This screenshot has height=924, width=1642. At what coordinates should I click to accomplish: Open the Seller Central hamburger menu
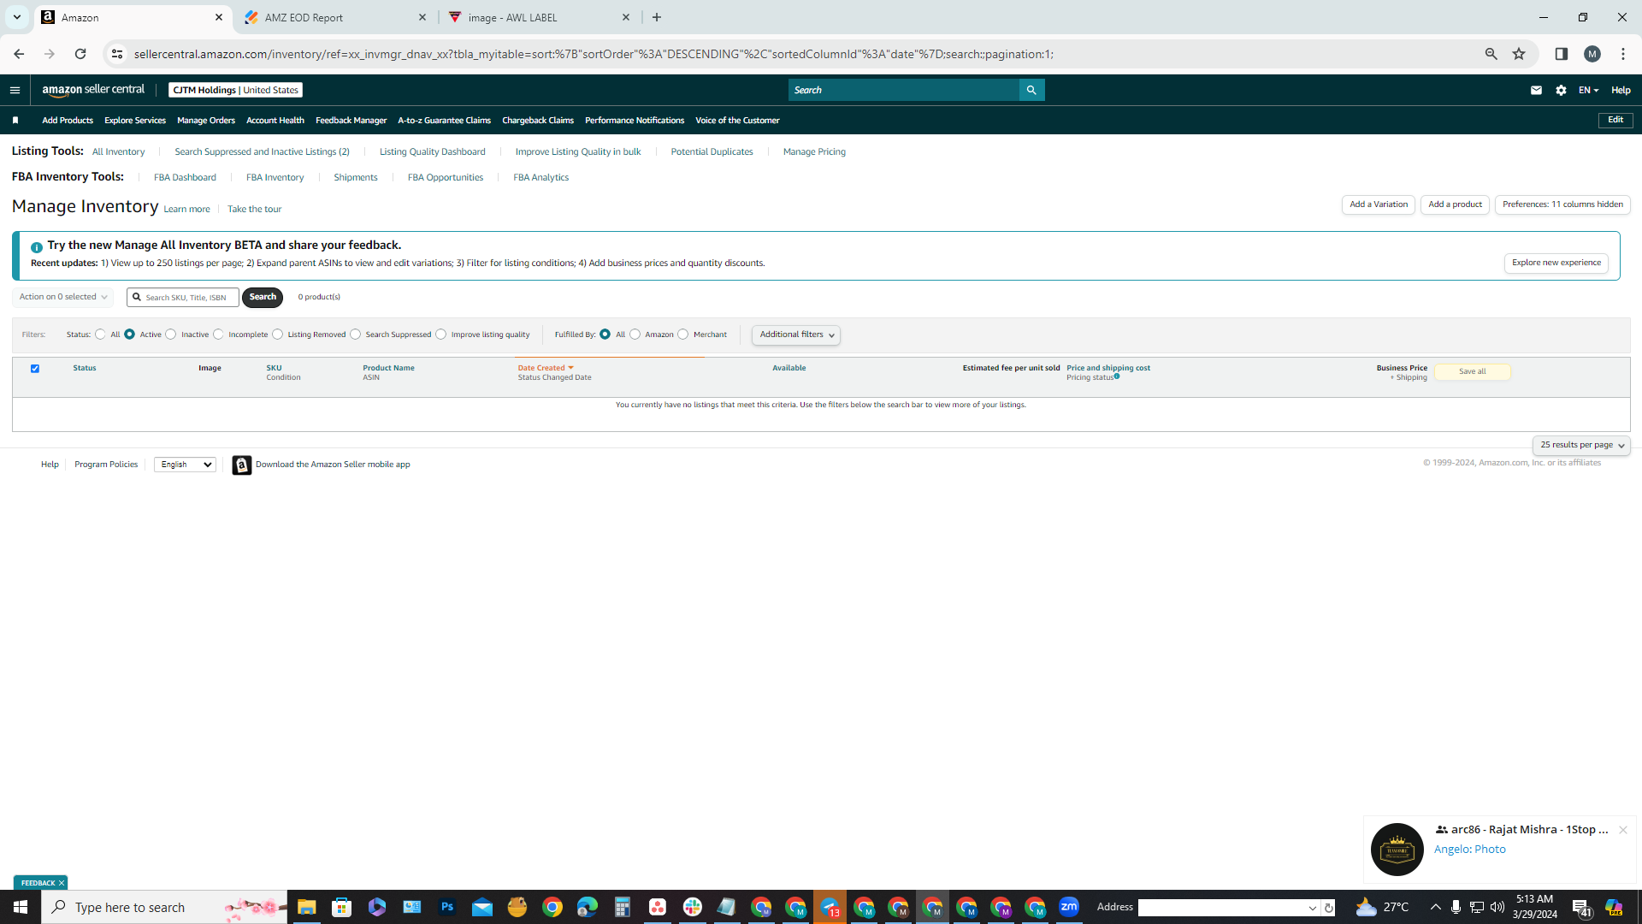[15, 90]
